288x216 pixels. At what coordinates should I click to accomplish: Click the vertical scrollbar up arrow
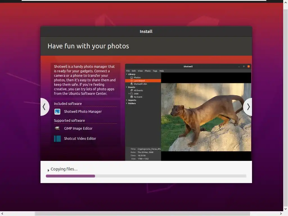[x=286, y=3]
